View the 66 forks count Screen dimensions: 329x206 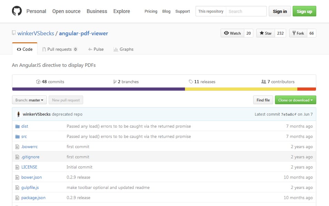(x=312, y=33)
